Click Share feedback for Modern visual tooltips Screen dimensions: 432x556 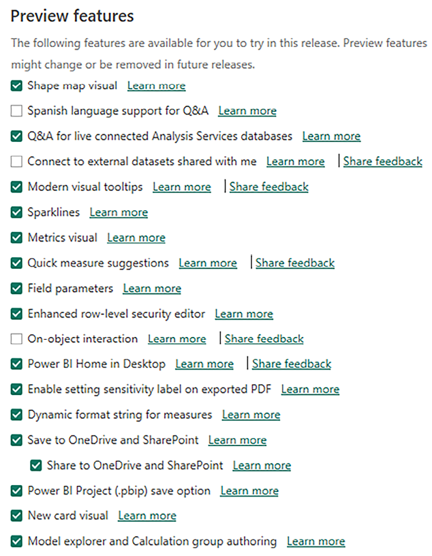pyautogui.click(x=268, y=187)
